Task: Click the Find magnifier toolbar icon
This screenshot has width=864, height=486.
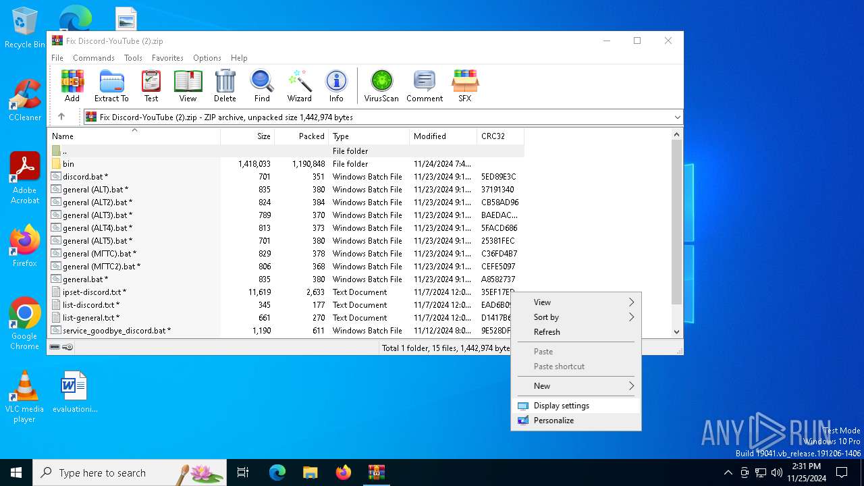Action: pyautogui.click(x=262, y=86)
